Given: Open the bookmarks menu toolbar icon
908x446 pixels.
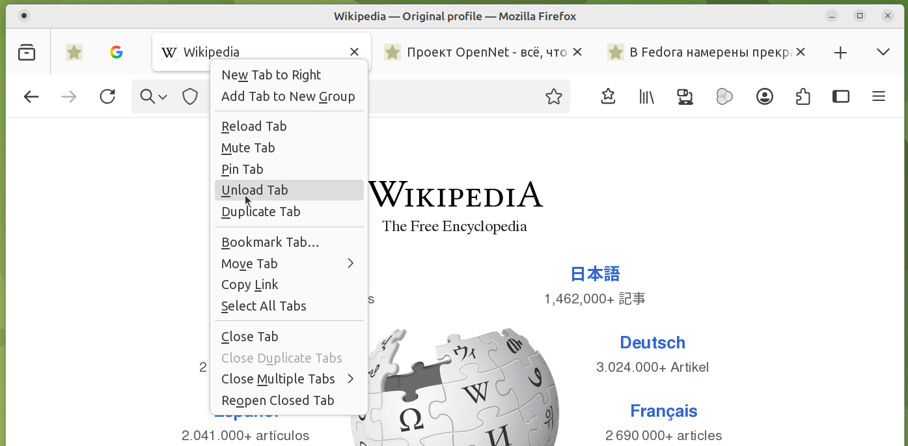Looking at the screenshot, I should coord(608,97).
